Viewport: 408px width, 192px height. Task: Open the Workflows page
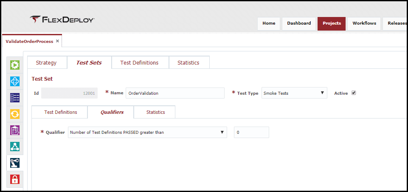364,23
